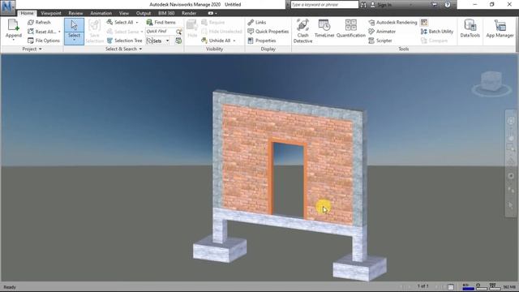
Task: Expand Reset All dropdown
Action: pos(59,32)
